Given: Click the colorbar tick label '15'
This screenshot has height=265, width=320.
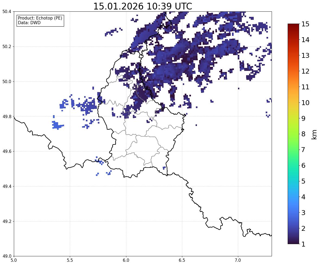Looking at the screenshot, I should pyautogui.click(x=305, y=24).
